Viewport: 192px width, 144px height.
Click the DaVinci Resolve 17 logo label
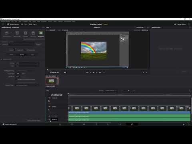(10, 124)
